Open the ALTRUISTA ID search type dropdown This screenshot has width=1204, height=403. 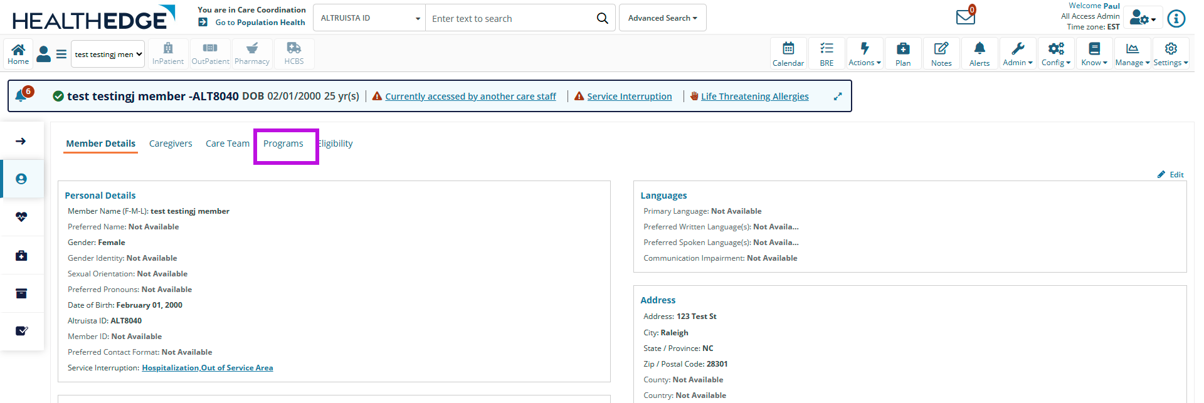click(x=369, y=18)
